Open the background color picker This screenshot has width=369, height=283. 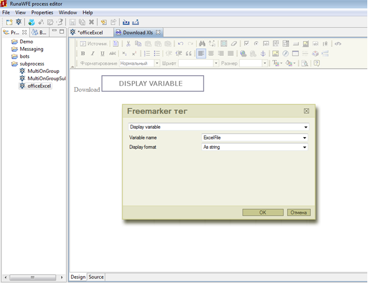pos(290,63)
